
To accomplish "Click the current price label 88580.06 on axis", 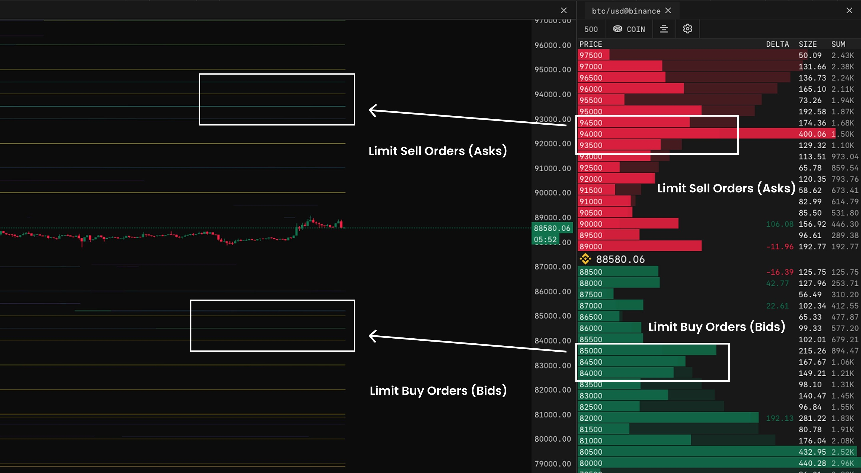I will [552, 228].
